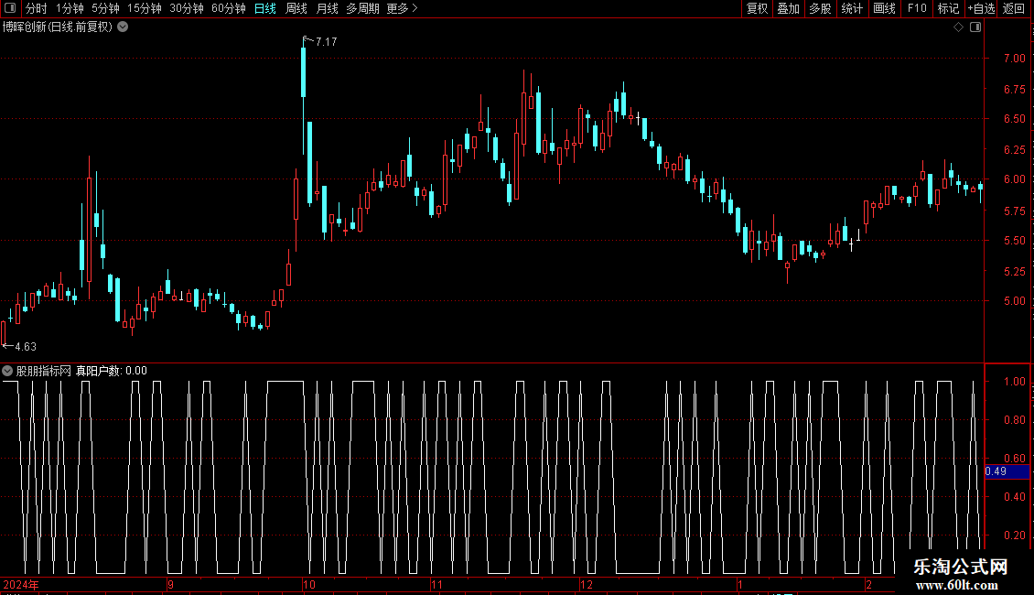Viewport: 1034px width, 595px height.
Task: Select the 15分钟 period tab
Action: [145, 8]
